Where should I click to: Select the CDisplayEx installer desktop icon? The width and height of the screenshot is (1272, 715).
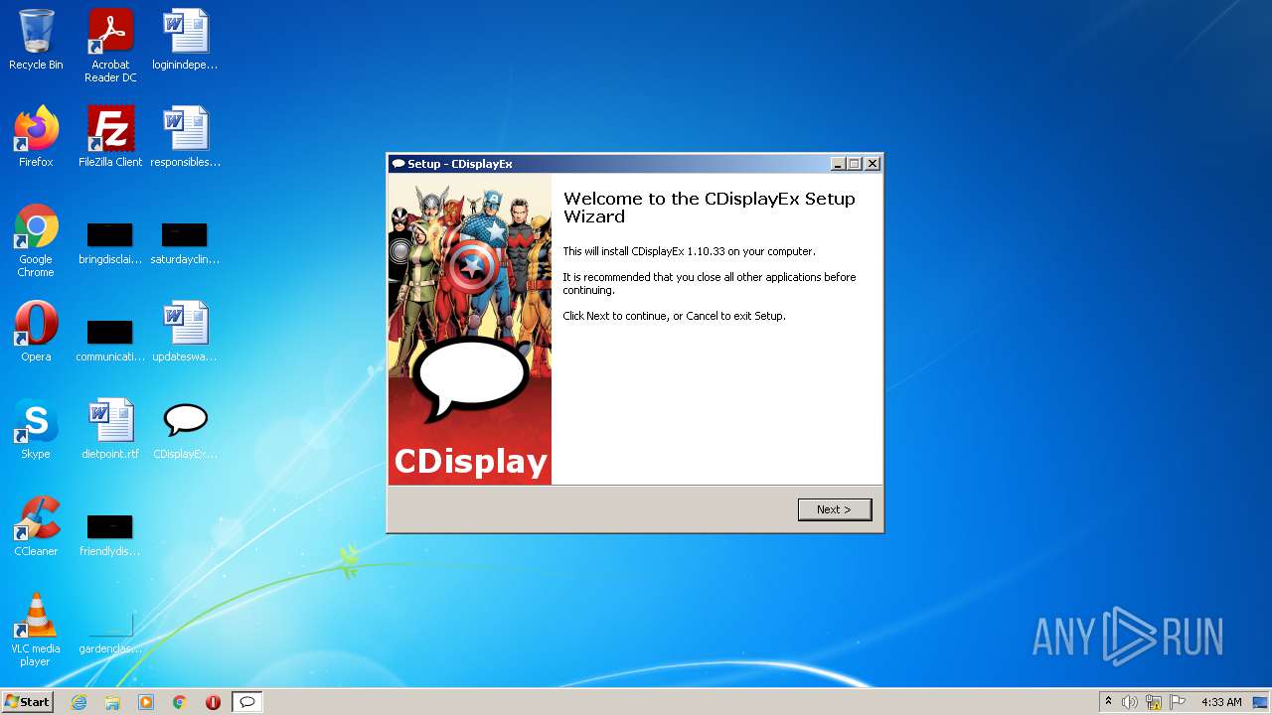click(x=185, y=429)
